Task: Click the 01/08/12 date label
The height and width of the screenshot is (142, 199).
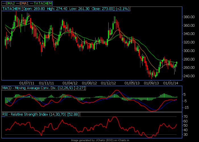Action: 89,83
